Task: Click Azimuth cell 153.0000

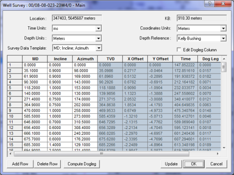Action: [x=85, y=88]
